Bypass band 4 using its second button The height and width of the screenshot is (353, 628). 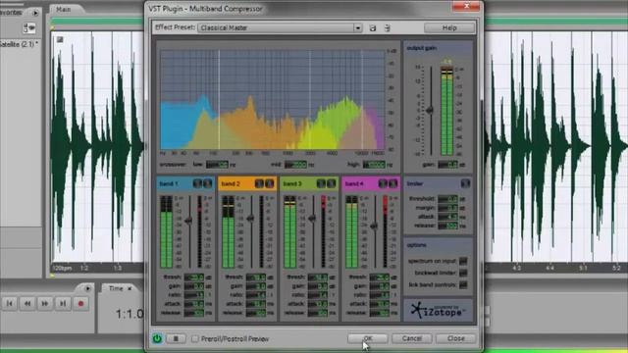[392, 183]
